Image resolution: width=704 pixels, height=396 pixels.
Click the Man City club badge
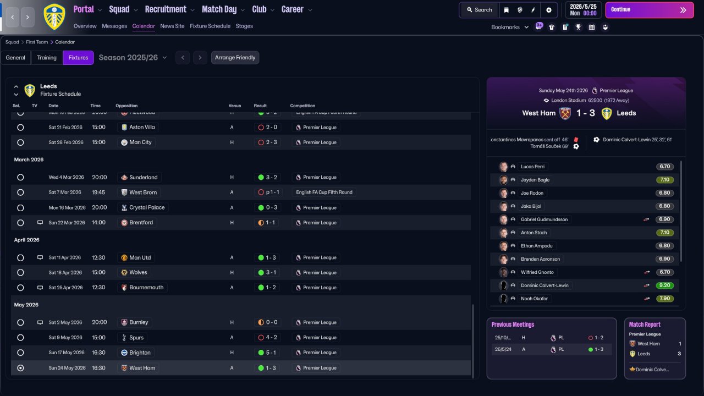tap(124, 142)
